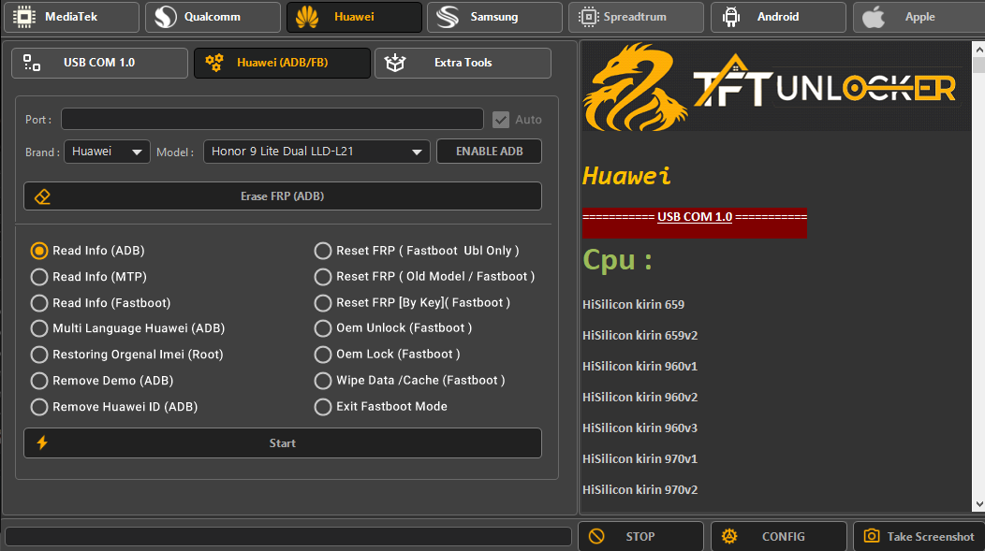Click the bottom status progress bar

287,537
